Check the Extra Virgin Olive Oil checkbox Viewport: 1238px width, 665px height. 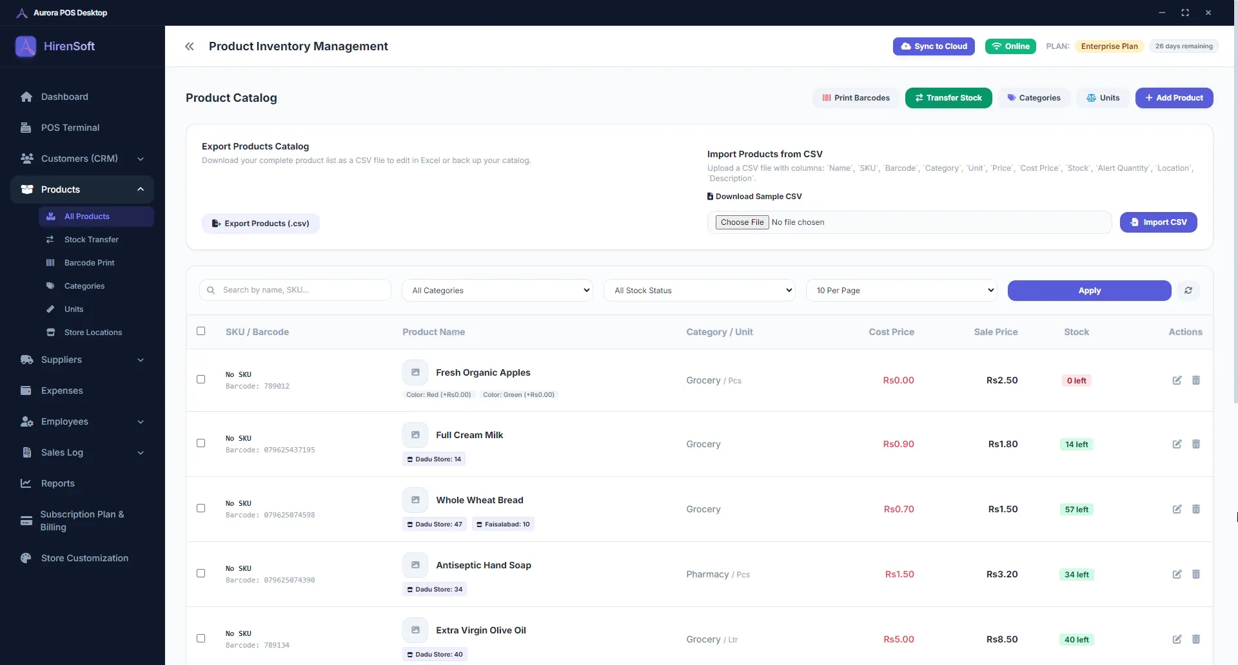click(x=201, y=639)
